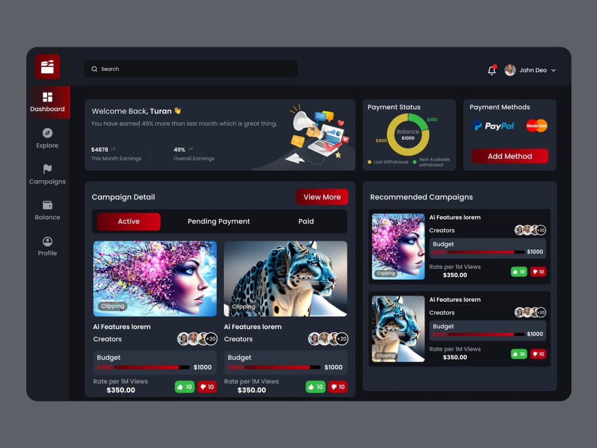Click the leopard card's budget progress bar

(x=282, y=367)
